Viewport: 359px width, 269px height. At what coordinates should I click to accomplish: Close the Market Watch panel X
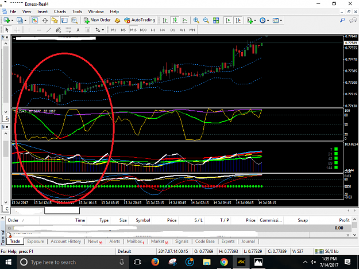7,37
